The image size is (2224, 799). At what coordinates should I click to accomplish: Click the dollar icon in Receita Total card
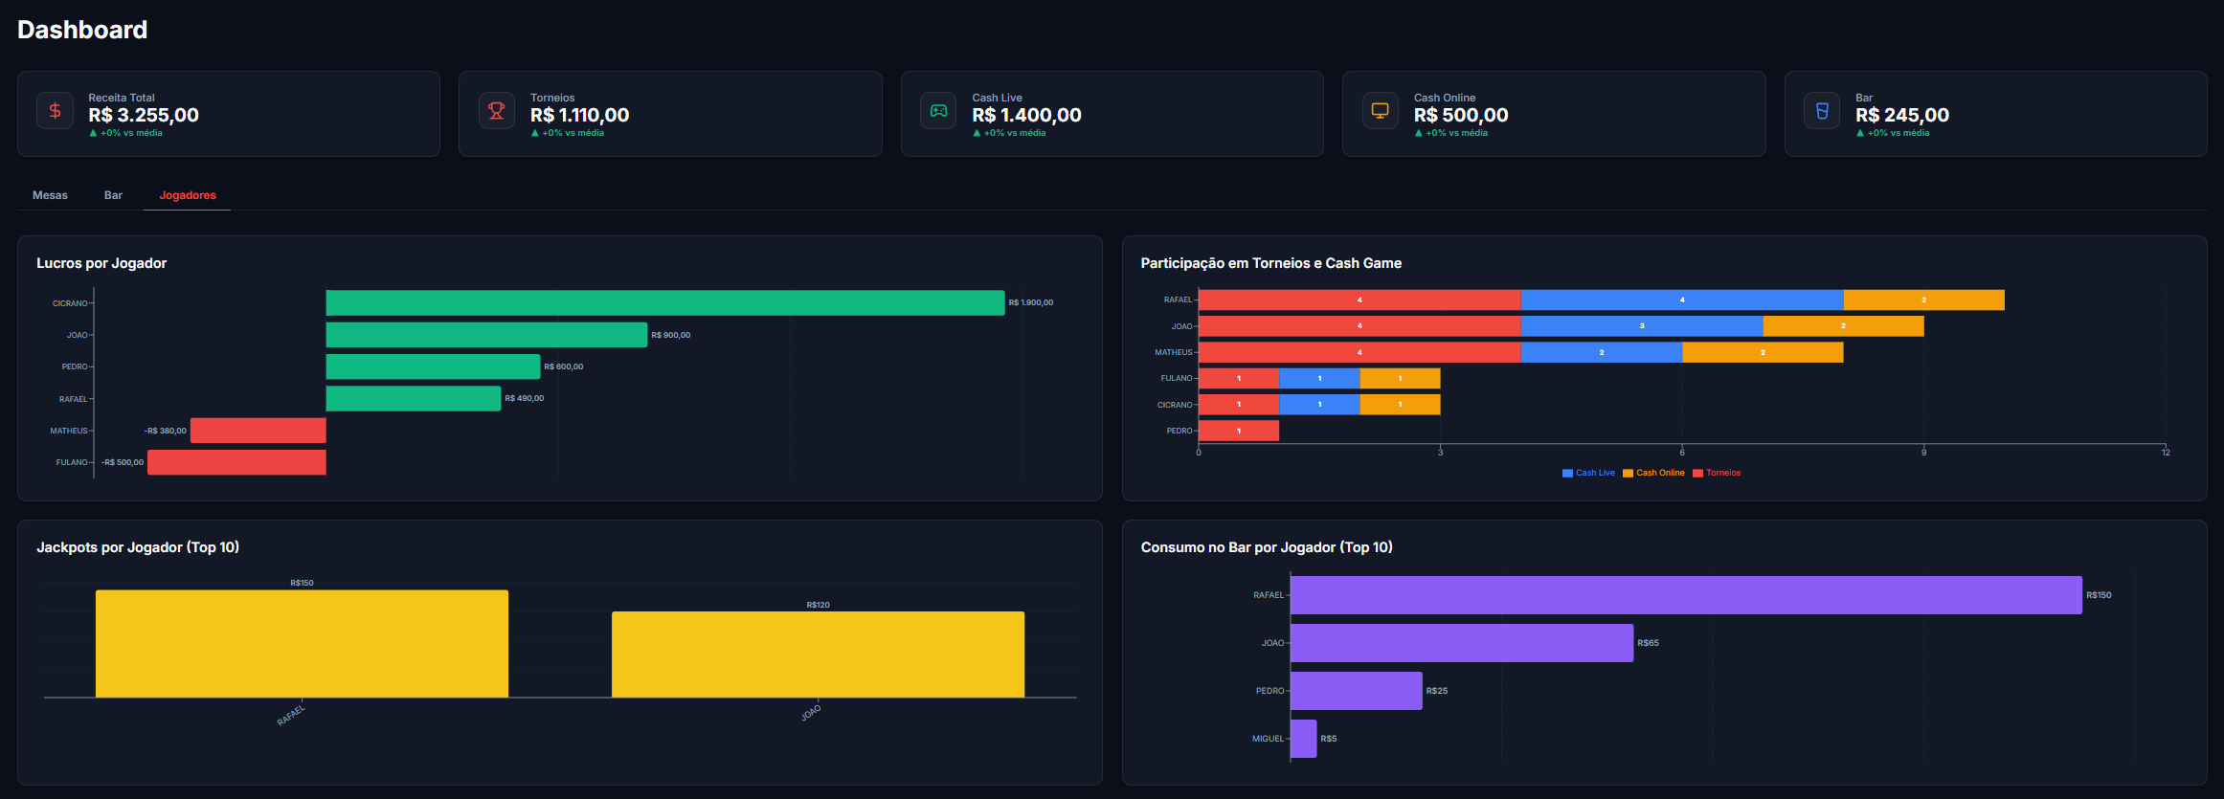[x=55, y=110]
